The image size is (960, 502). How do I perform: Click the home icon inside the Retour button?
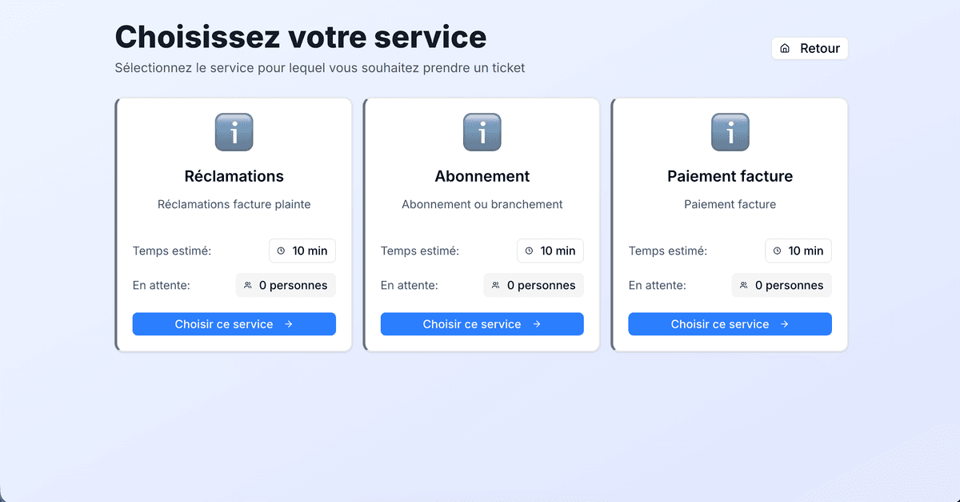point(786,48)
